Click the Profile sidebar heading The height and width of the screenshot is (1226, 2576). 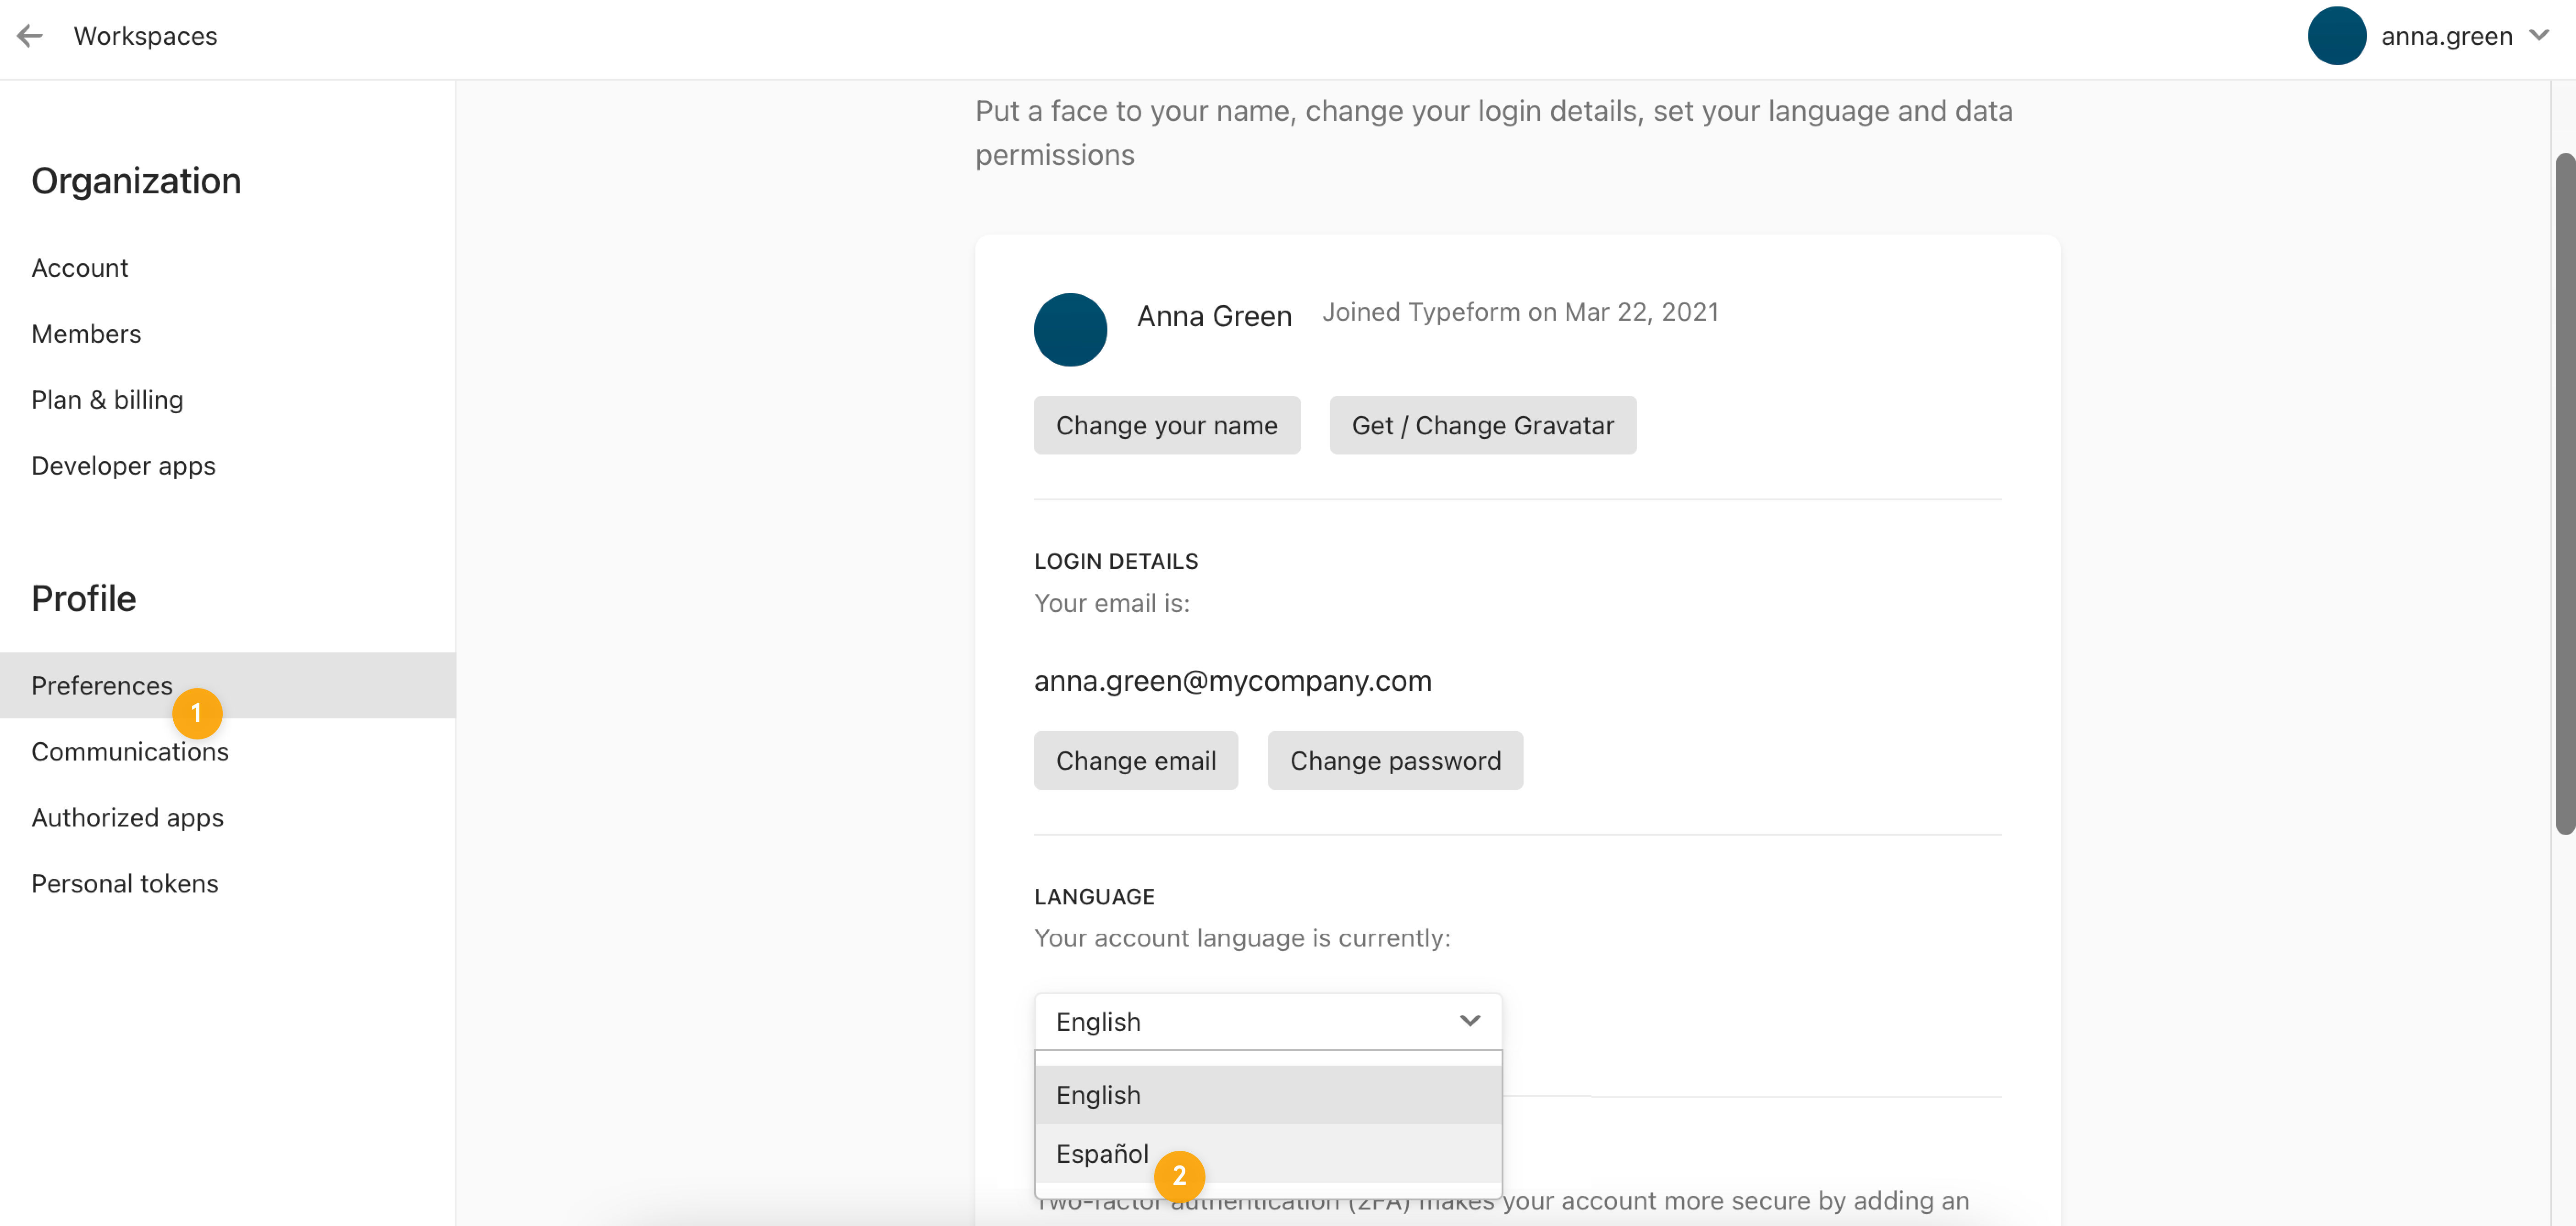click(x=83, y=598)
